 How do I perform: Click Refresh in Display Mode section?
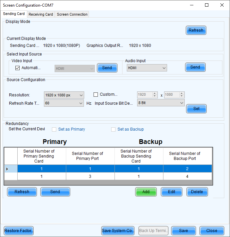[x=196, y=30]
